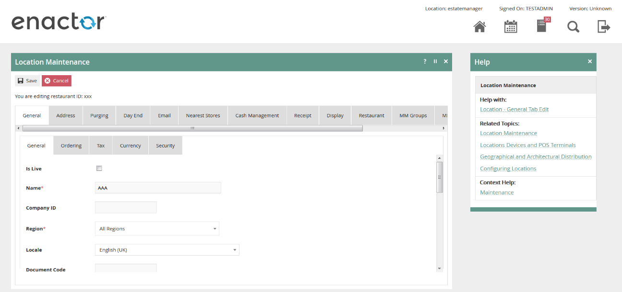Image resolution: width=622 pixels, height=292 pixels.
Task: Switch to the Address tab
Action: 66,115
